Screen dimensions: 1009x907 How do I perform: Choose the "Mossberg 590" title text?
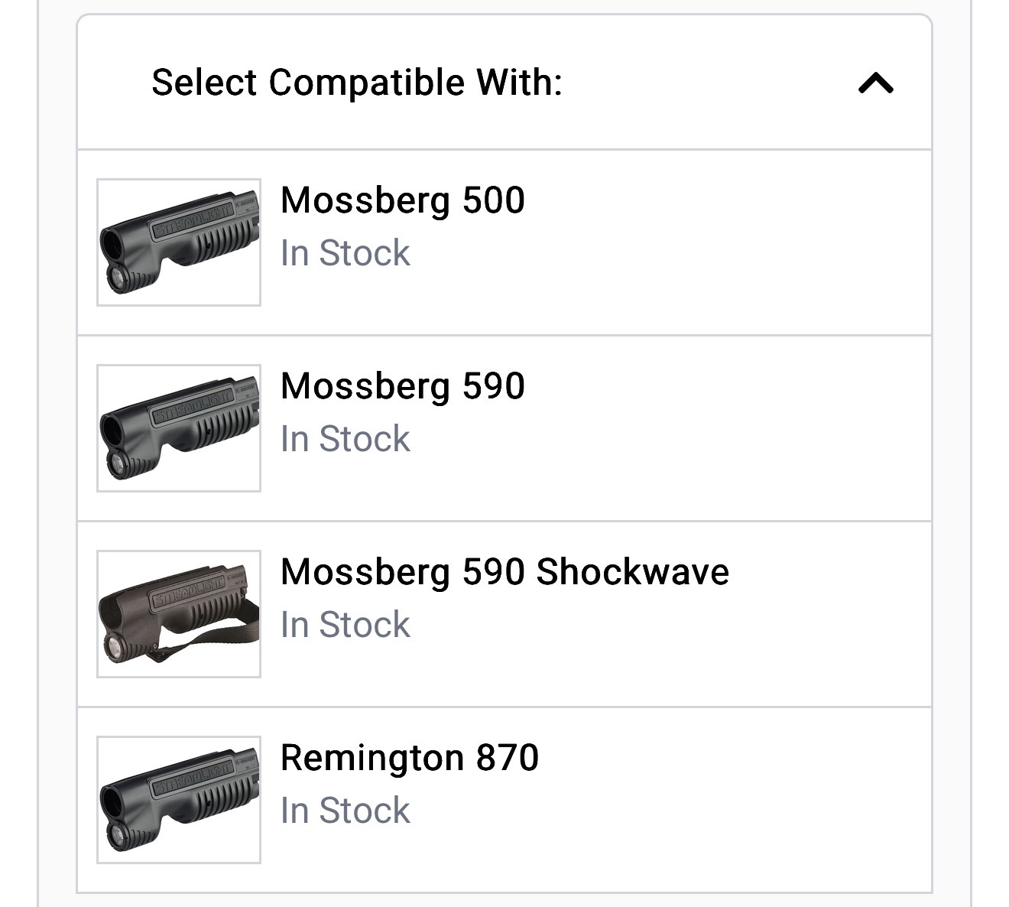tap(402, 386)
